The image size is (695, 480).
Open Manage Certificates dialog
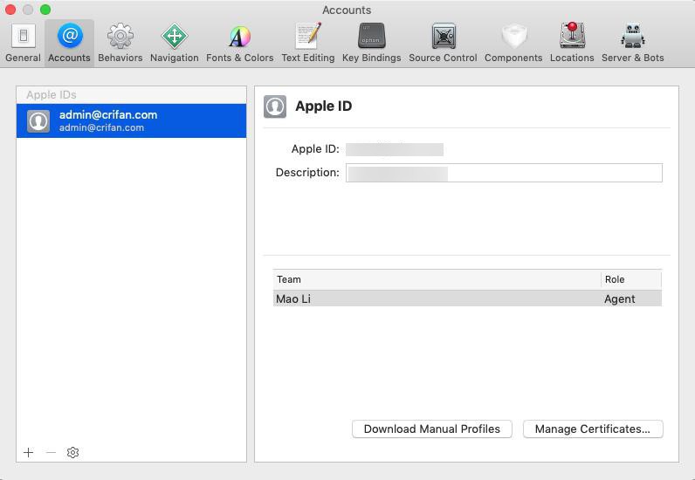(593, 429)
